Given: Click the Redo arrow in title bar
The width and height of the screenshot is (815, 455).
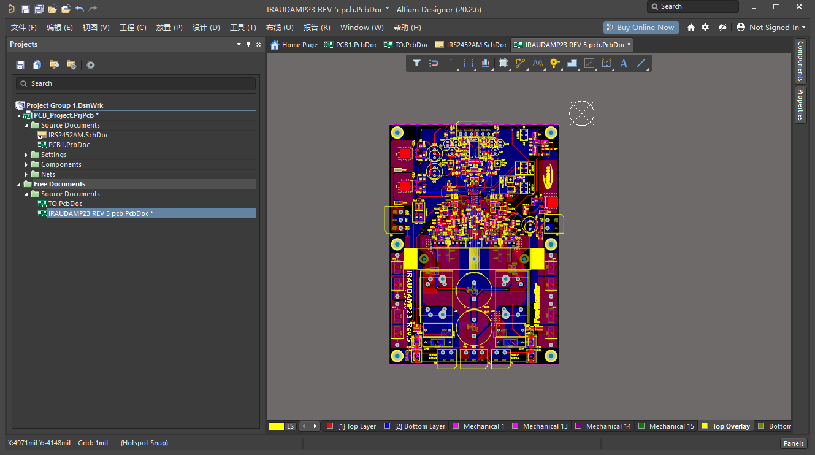Looking at the screenshot, I should click(x=93, y=9).
